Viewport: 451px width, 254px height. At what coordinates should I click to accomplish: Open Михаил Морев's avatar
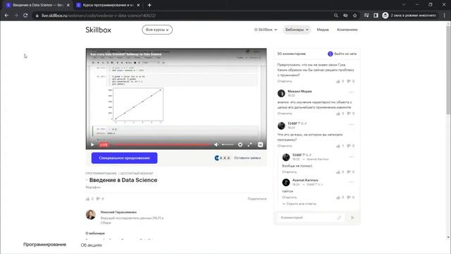pos(281,93)
